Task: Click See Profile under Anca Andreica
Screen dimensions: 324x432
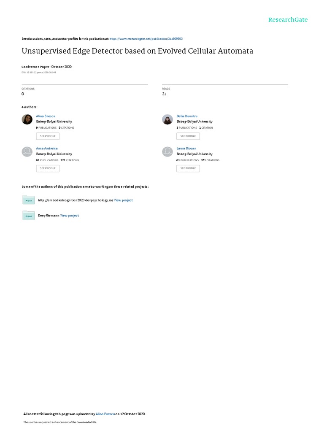Action: [x=48, y=168]
